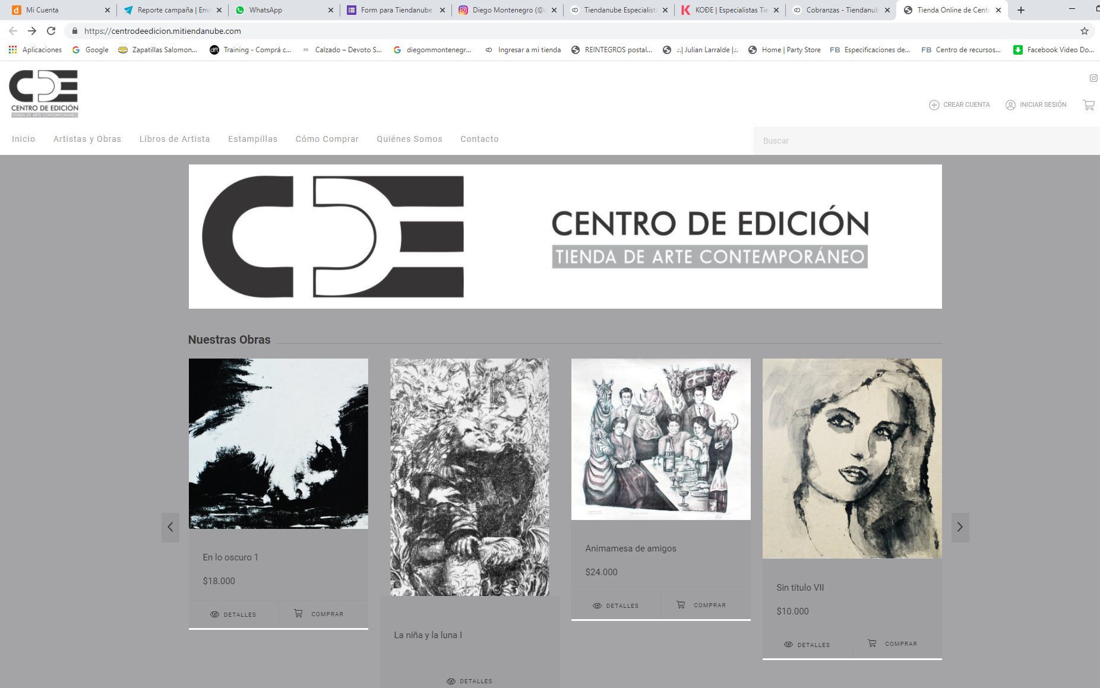1100x688 pixels.
Task: Click the Comprar cart icon for Sin título VII
Action: coord(871,643)
